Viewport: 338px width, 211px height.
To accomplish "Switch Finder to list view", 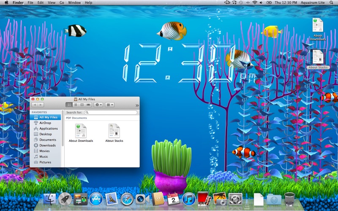I will pos(75,105).
